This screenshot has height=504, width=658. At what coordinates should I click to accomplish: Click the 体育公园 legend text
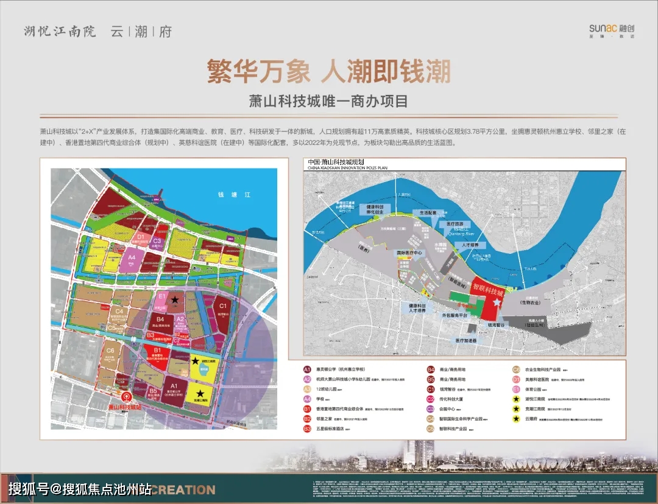[533, 389]
